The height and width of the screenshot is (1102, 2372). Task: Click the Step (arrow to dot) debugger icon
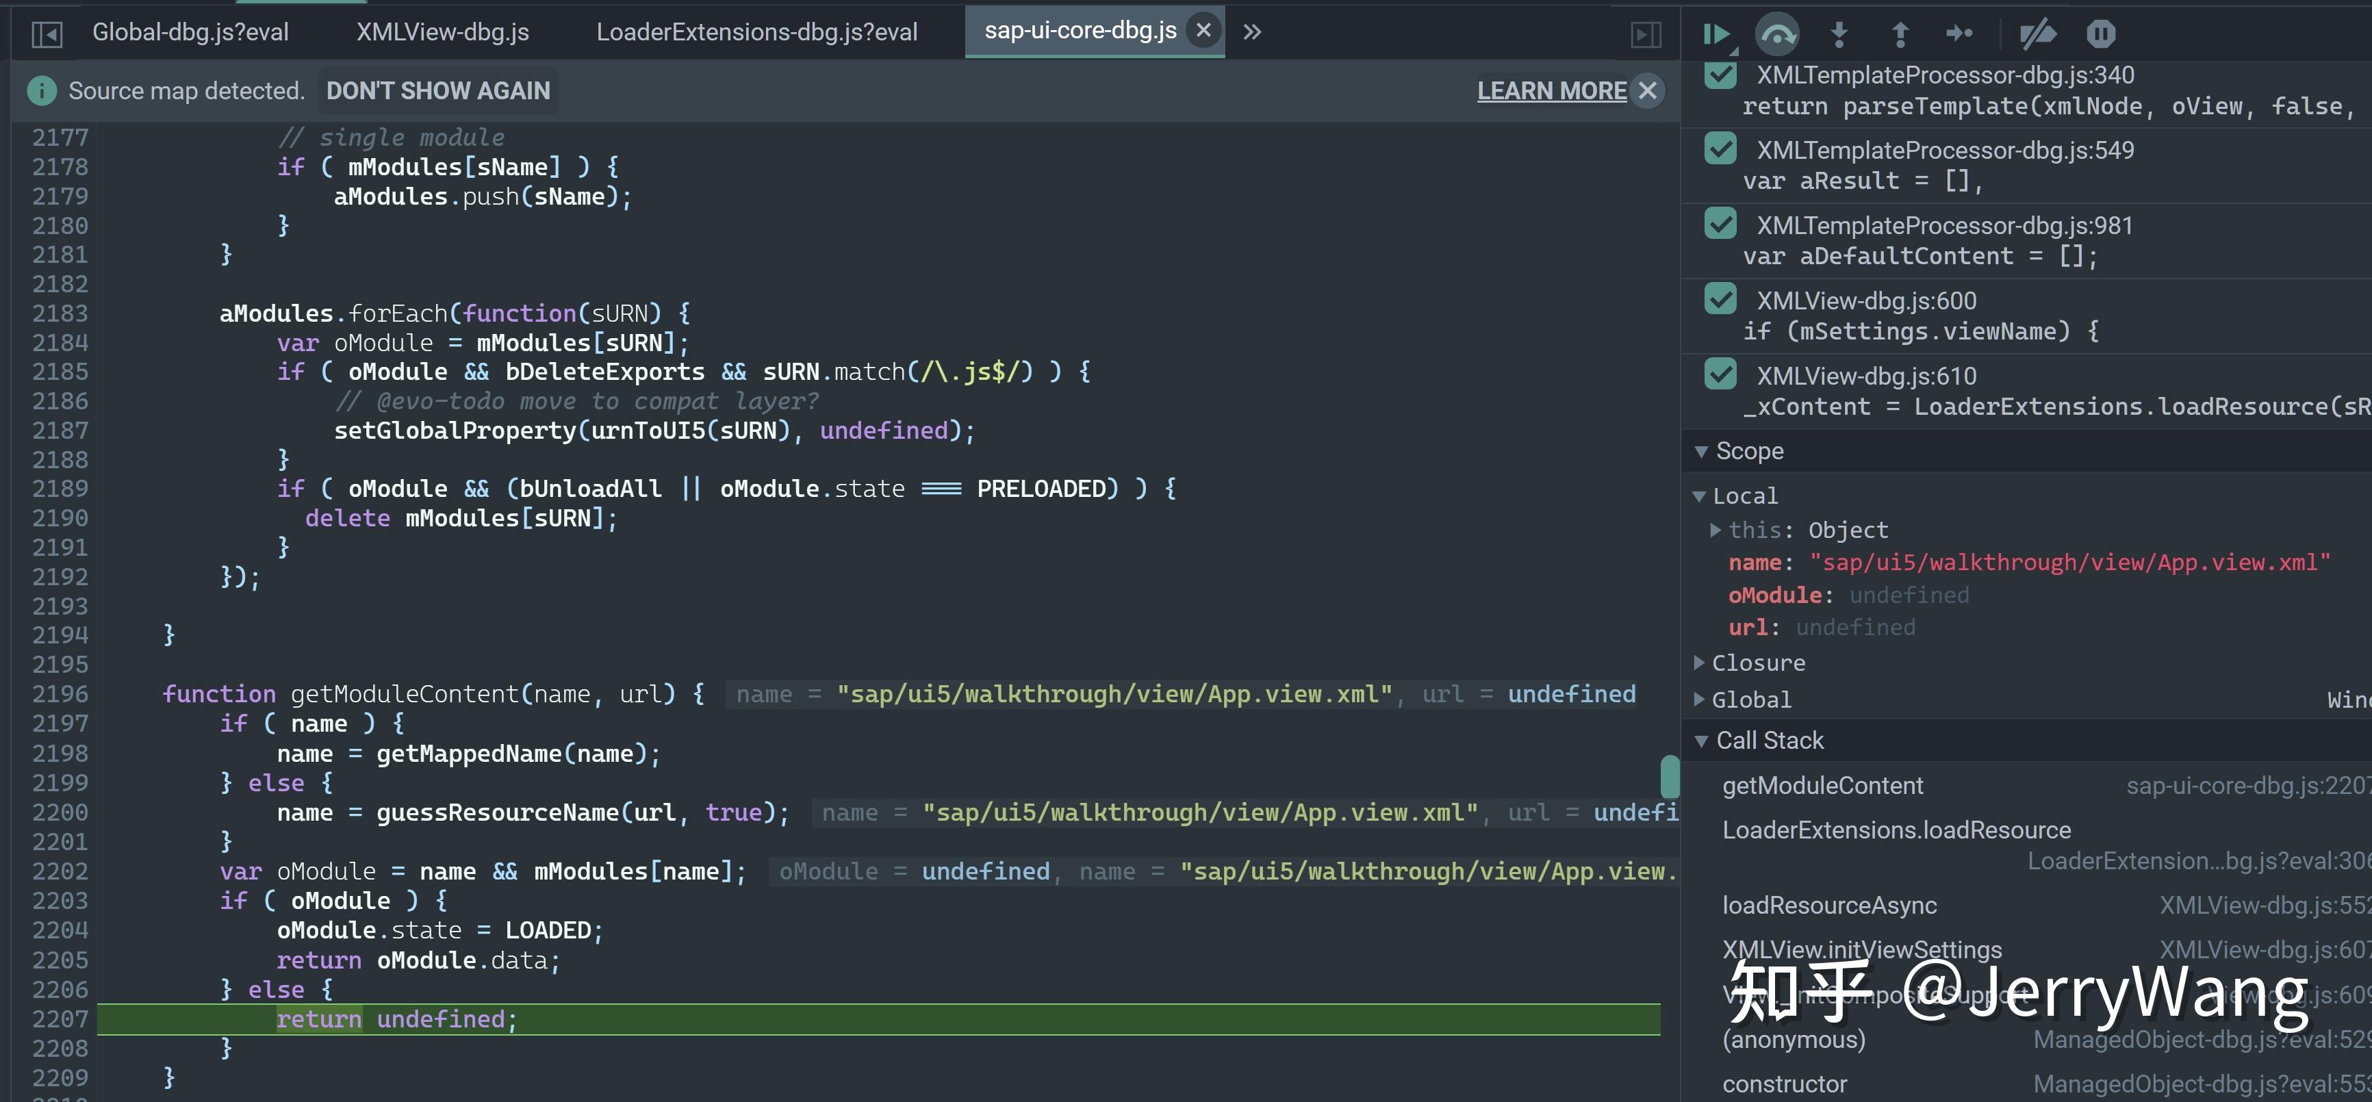pyautogui.click(x=1959, y=33)
